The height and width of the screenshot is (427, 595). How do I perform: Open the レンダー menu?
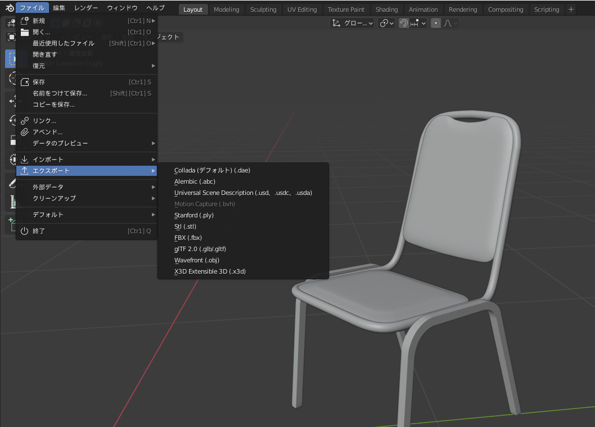click(x=86, y=8)
